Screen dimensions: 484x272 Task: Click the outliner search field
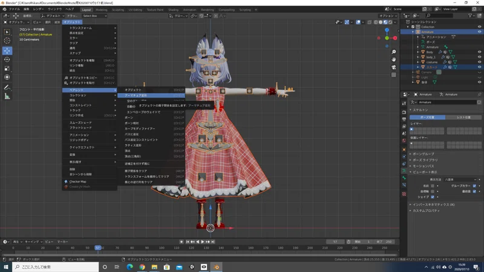pyautogui.click(x=440, y=16)
